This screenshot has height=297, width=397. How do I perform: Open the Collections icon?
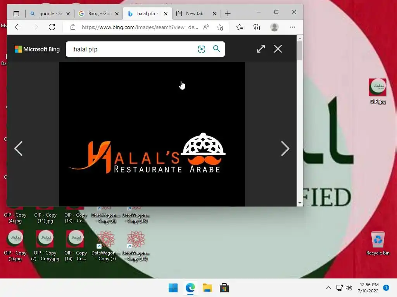pyautogui.click(x=257, y=27)
